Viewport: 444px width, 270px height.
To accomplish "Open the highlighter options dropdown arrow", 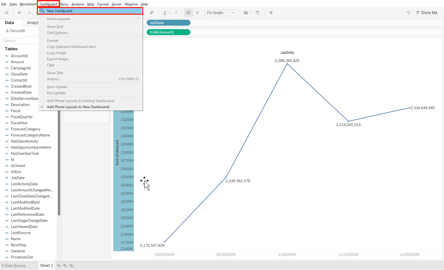I will pos(170,12).
